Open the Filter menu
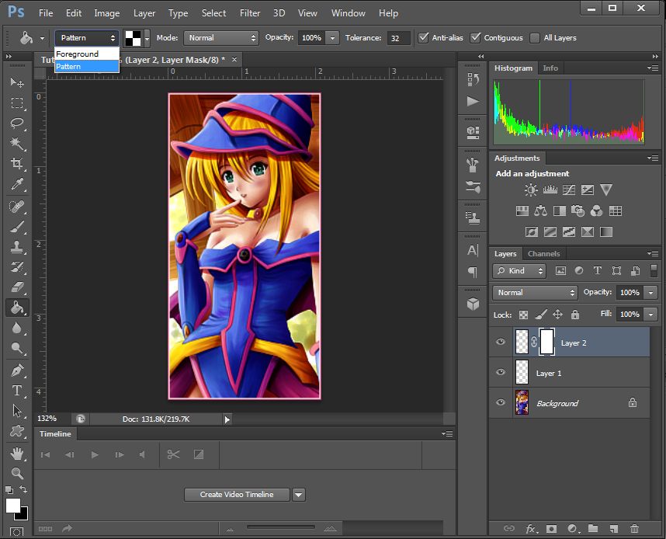This screenshot has height=539, width=666. tap(250, 13)
